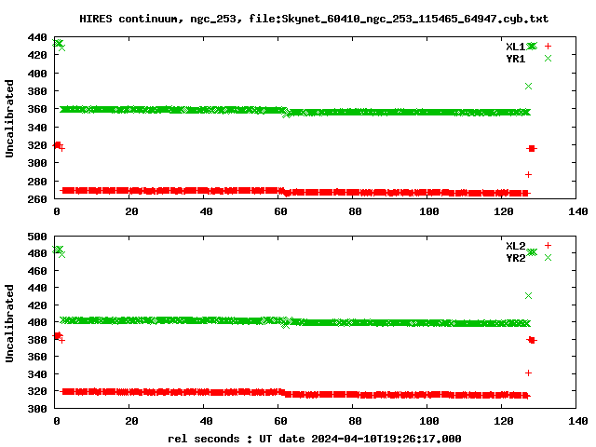Click the YR2 legend label
Viewport: 596px width, 447px height.
515,258
